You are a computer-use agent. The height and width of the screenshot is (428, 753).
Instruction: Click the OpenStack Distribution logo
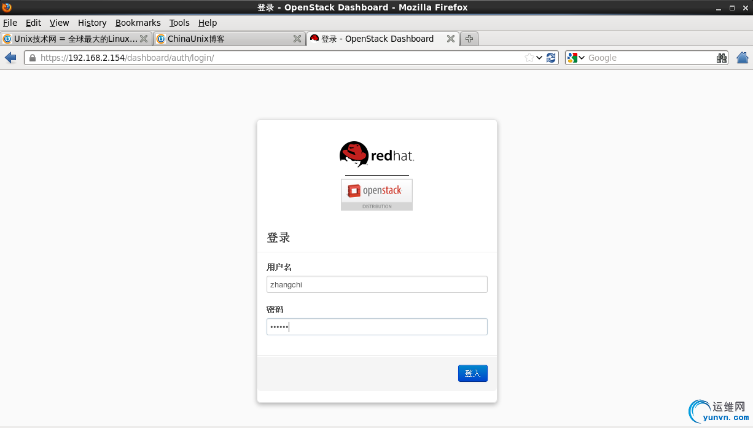pyautogui.click(x=376, y=195)
